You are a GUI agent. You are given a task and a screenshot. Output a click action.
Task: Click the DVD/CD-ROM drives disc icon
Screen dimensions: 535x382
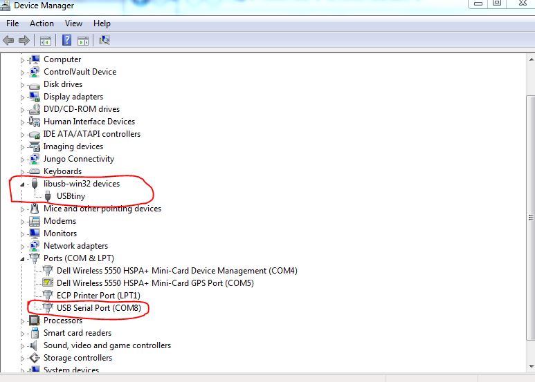click(x=35, y=109)
